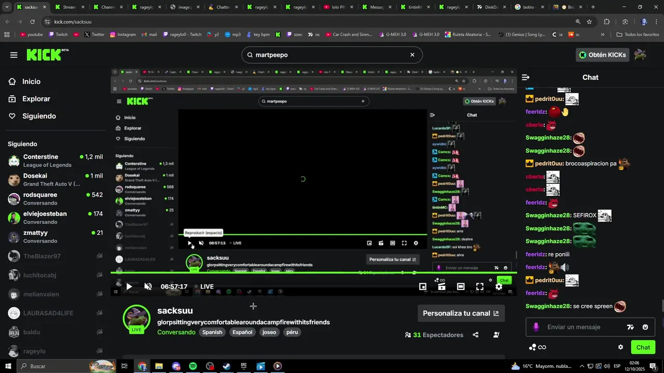Select offline channel TheBlazer97
The height and width of the screenshot is (373, 664).
(56, 256)
